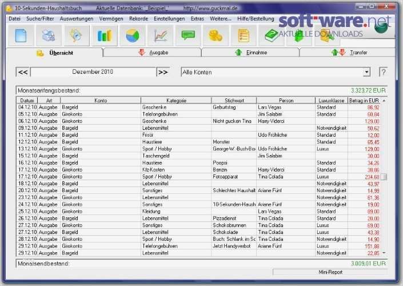
Task: Click the blank document toolbar icon
Action: click(x=21, y=35)
